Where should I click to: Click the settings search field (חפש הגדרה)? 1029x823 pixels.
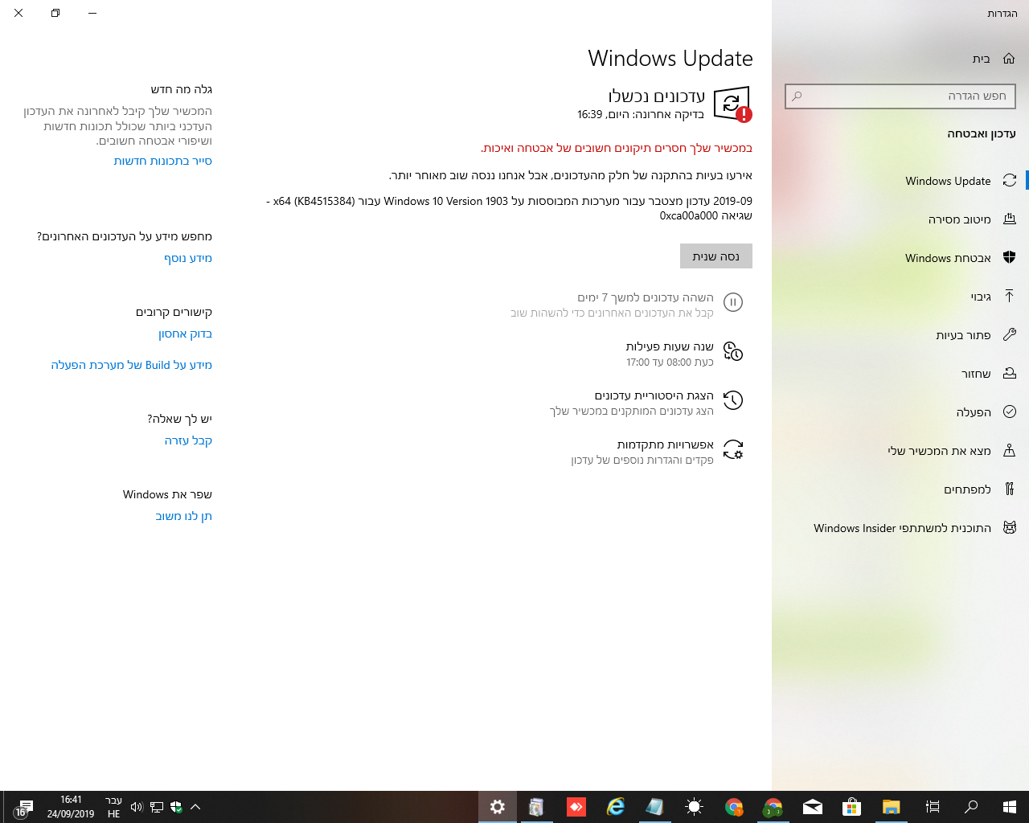(900, 96)
